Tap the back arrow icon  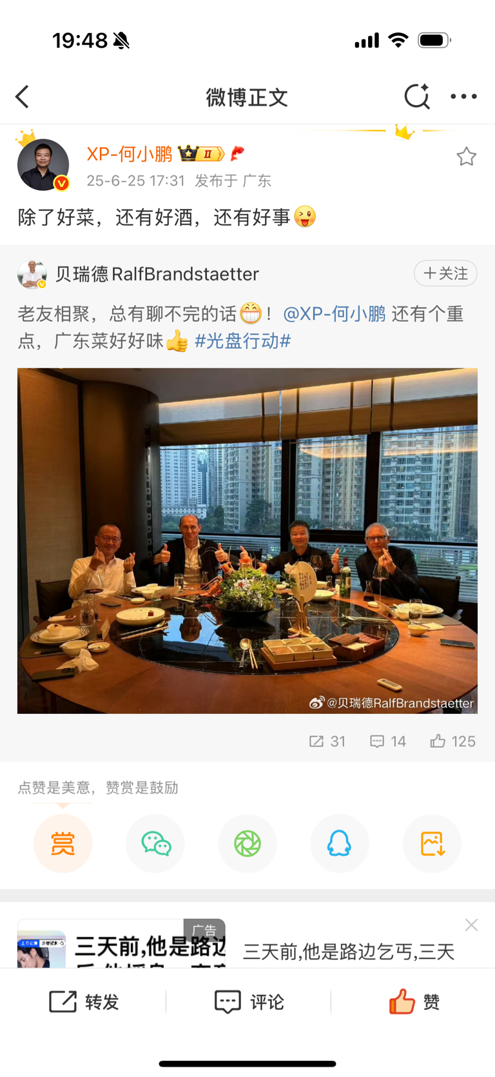coord(23,97)
